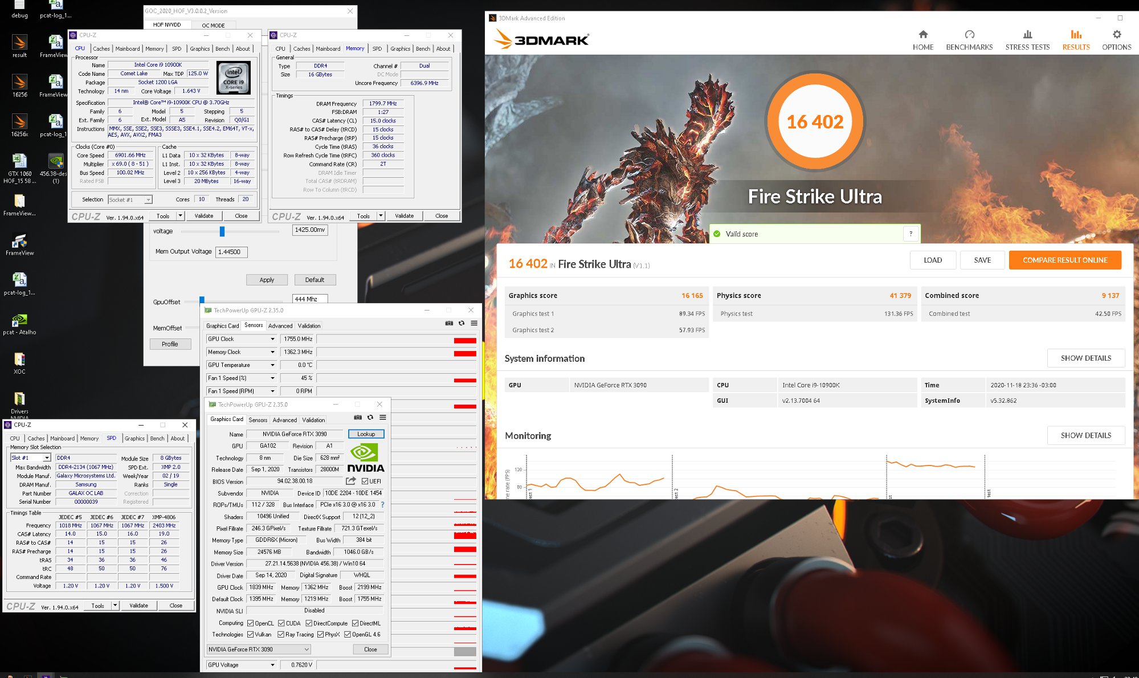Toggle the DirectCompute checkbox in GPU-Z
This screenshot has height=678, width=1139.
(309, 623)
